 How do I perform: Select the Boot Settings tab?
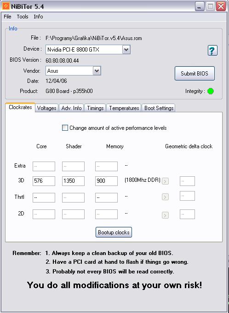[x=159, y=108]
